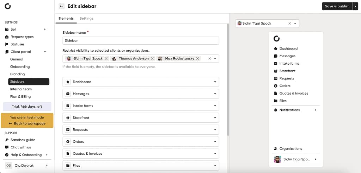This screenshot has width=361, height=173.
Task: Select the Elements tab
Action: click(x=66, y=18)
